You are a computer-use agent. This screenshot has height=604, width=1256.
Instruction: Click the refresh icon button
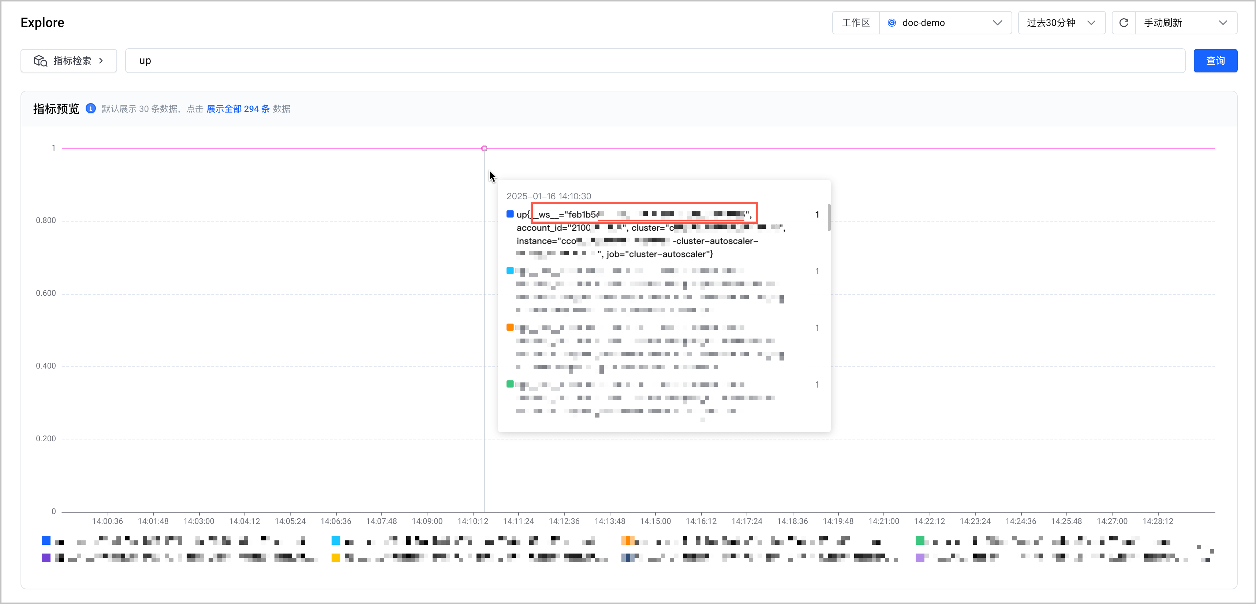(x=1124, y=23)
